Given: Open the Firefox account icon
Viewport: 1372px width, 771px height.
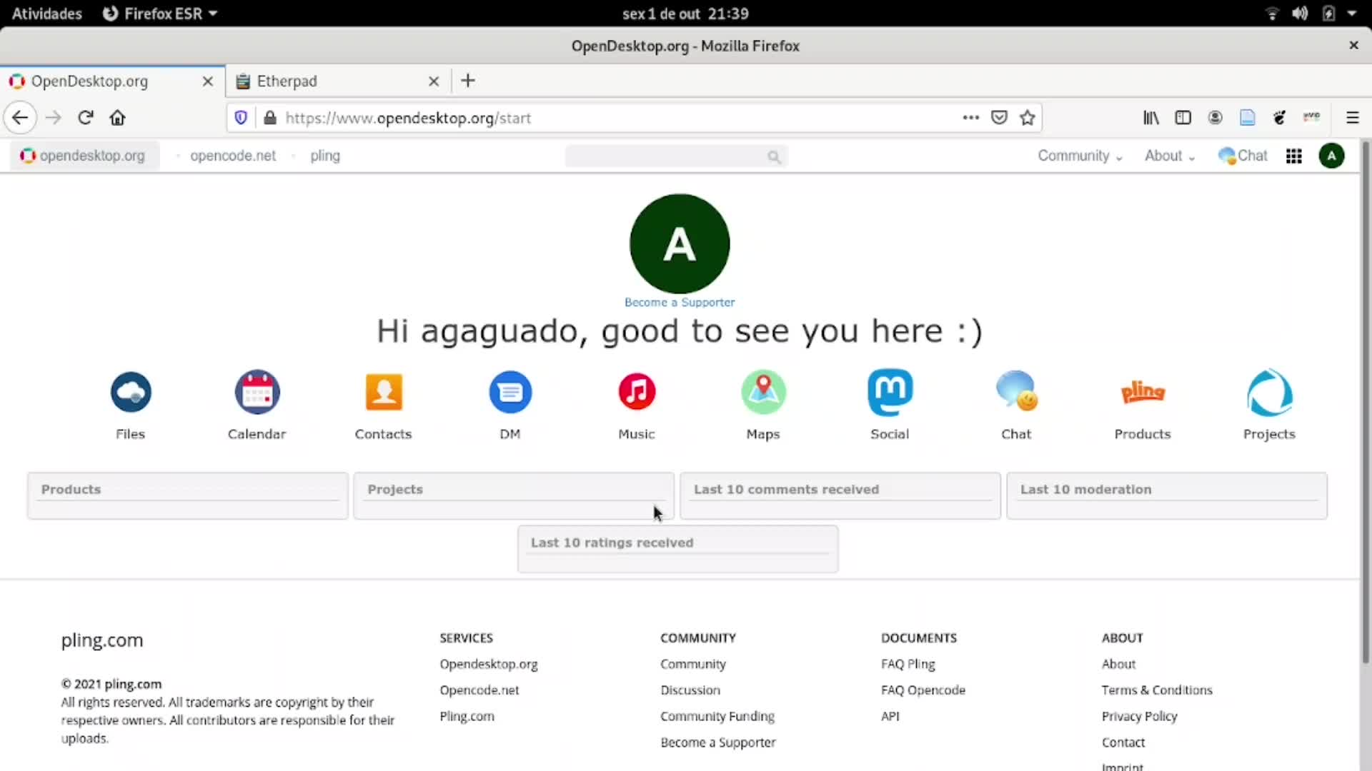Looking at the screenshot, I should [x=1215, y=118].
